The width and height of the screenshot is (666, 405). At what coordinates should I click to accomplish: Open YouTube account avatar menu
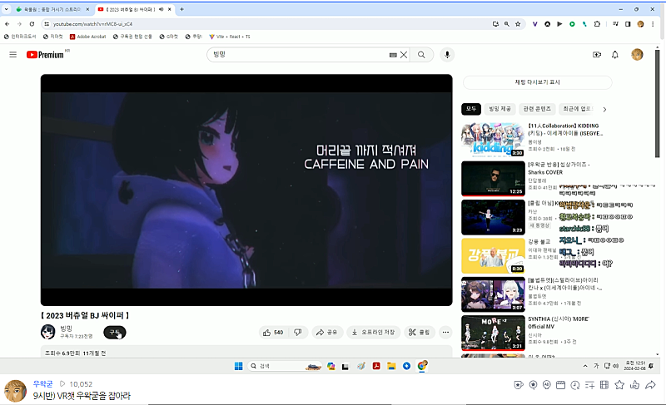pos(637,55)
